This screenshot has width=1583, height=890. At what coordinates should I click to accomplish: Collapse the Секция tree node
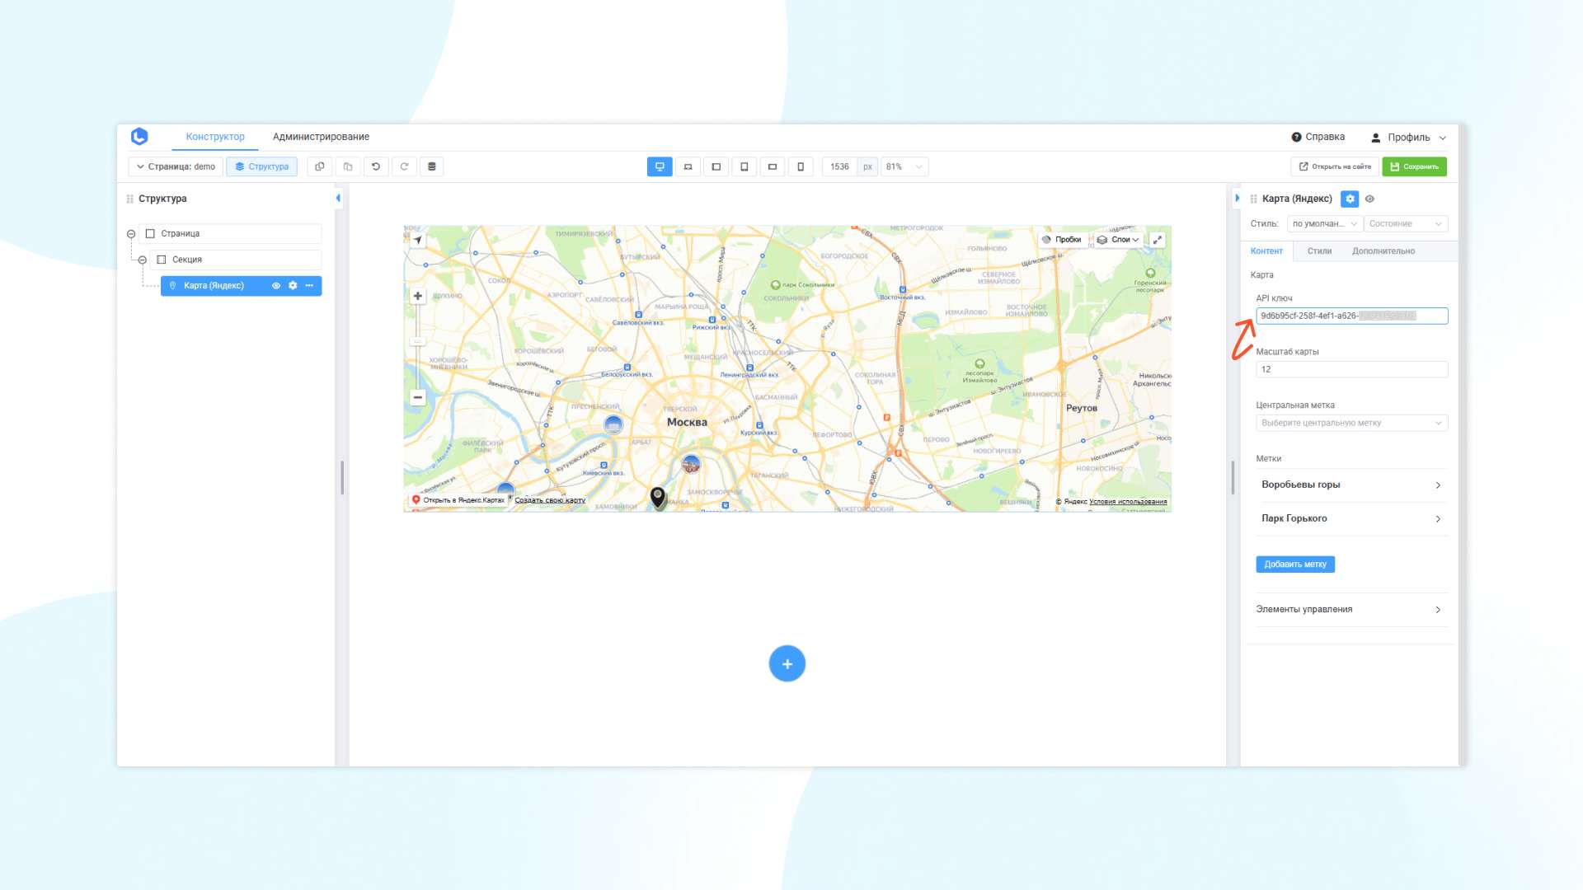click(143, 260)
